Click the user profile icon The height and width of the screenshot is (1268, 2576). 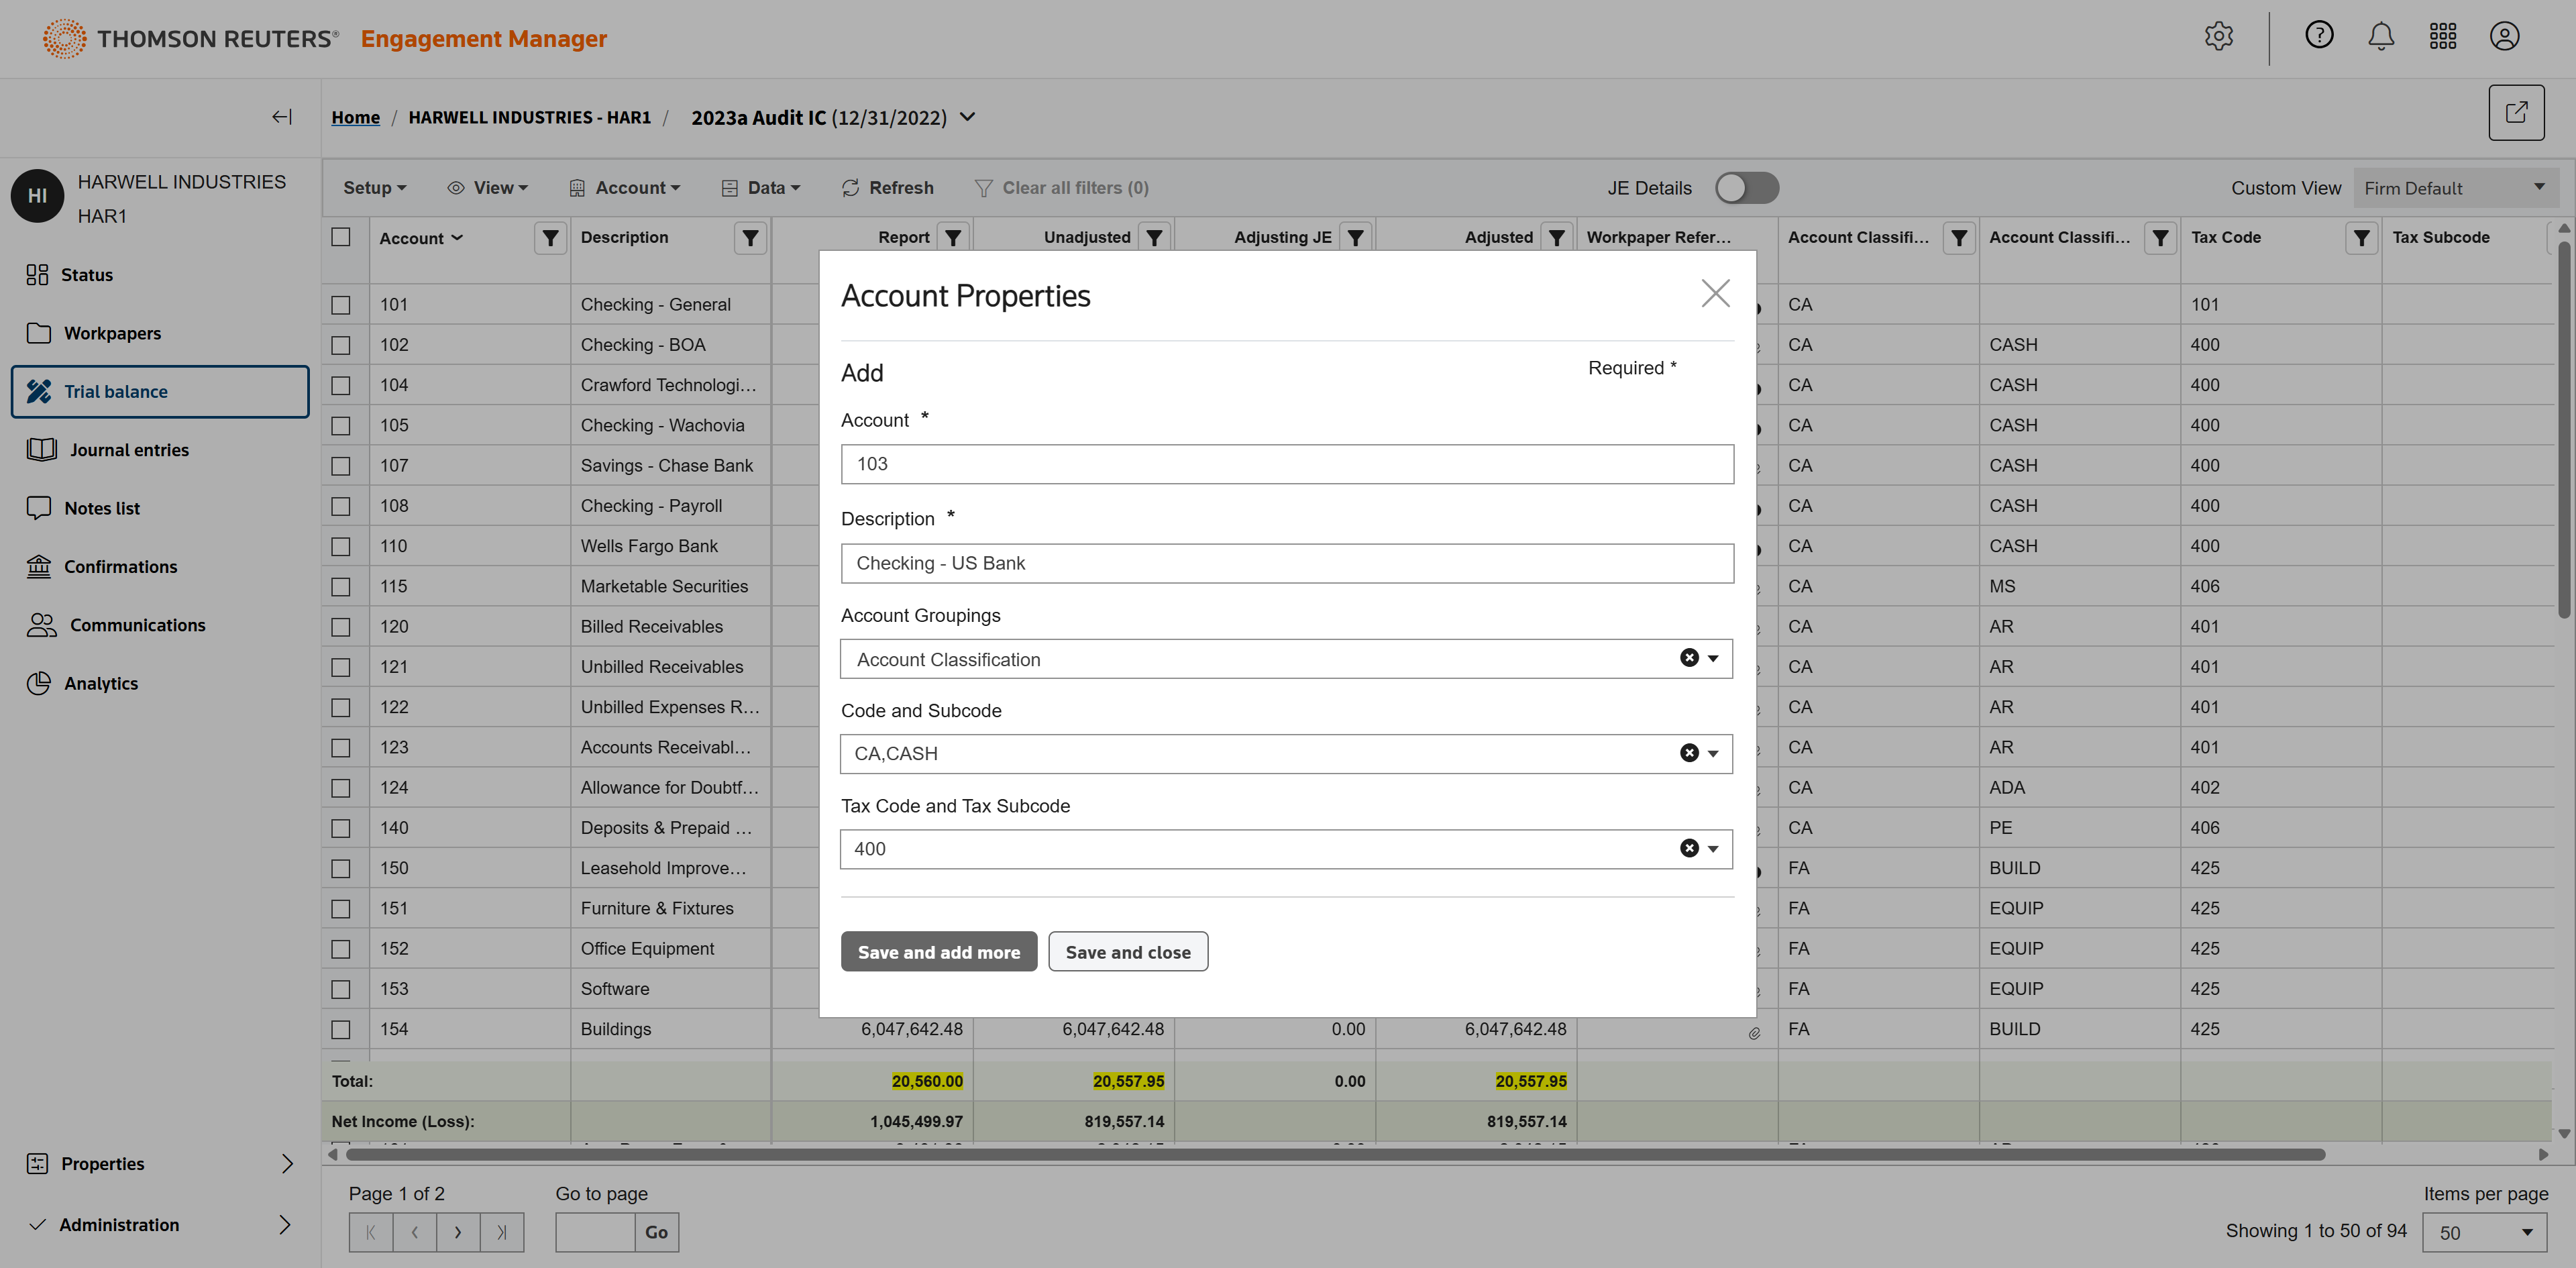(2504, 37)
